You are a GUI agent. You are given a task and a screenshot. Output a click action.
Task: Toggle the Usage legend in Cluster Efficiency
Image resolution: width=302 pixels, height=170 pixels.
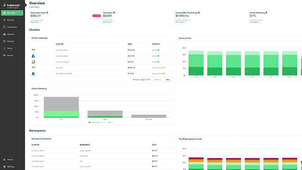[x=92, y=122]
